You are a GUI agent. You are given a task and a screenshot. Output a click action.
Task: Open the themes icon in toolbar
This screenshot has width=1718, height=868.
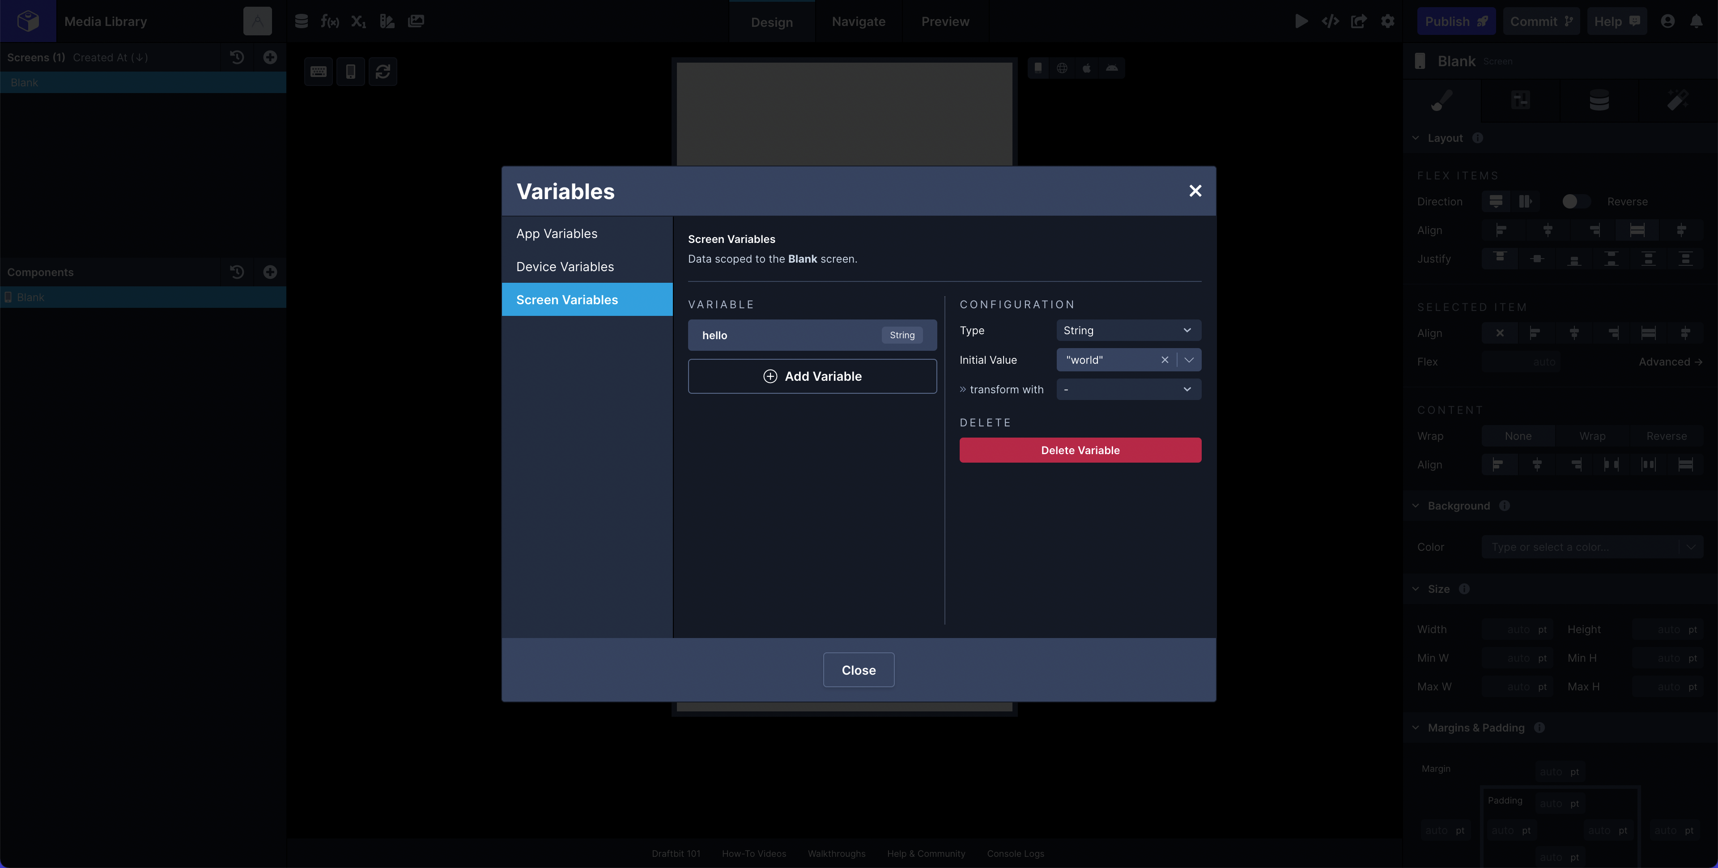(x=387, y=21)
